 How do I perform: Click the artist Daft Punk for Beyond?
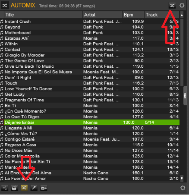click(x=93, y=27)
